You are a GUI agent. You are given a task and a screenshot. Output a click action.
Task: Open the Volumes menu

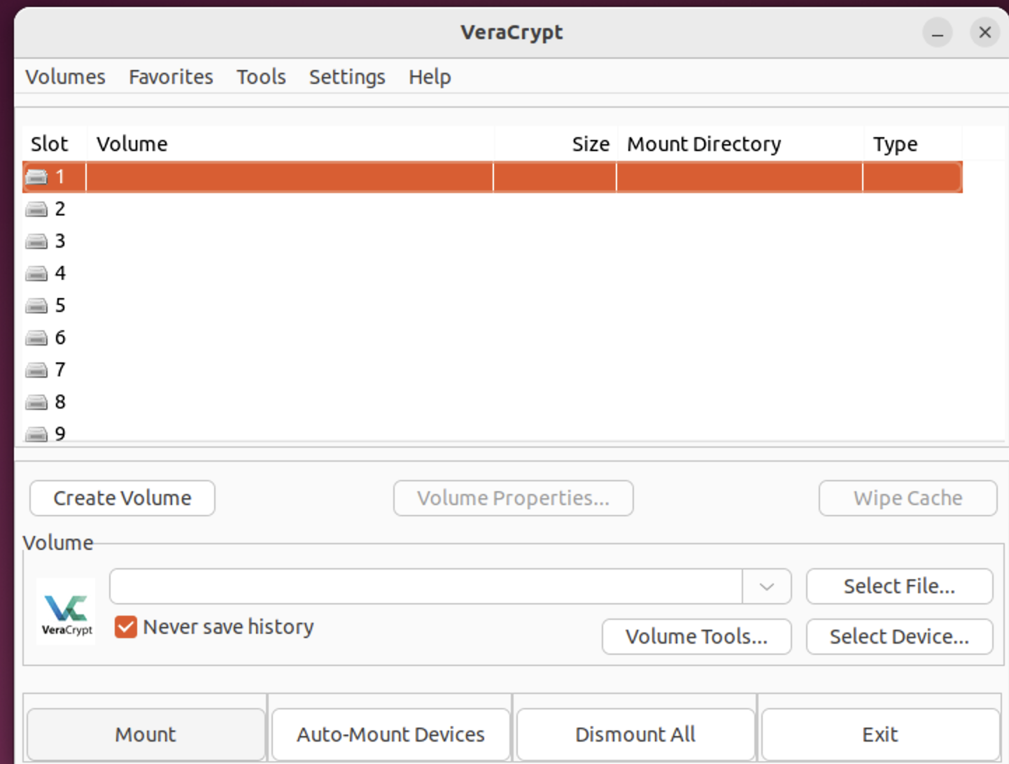[x=65, y=77]
